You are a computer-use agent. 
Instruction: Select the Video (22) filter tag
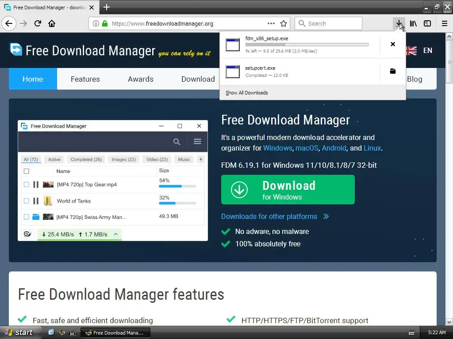pos(157,159)
